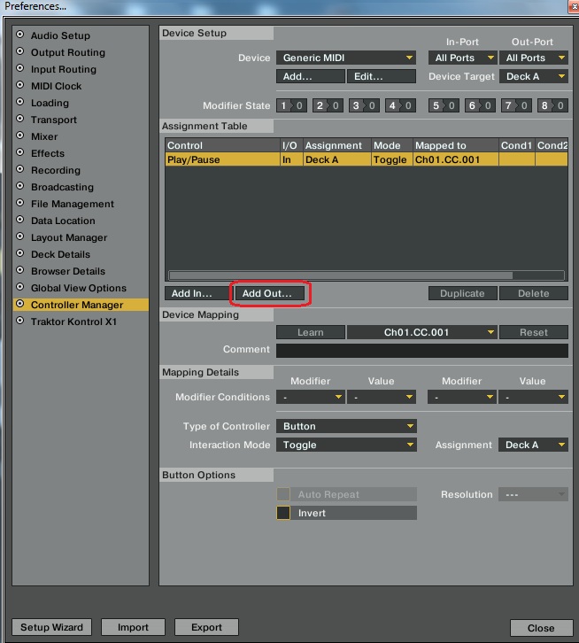Open the Out-Port dropdown
Image resolution: width=579 pixels, height=643 pixels.
[534, 58]
